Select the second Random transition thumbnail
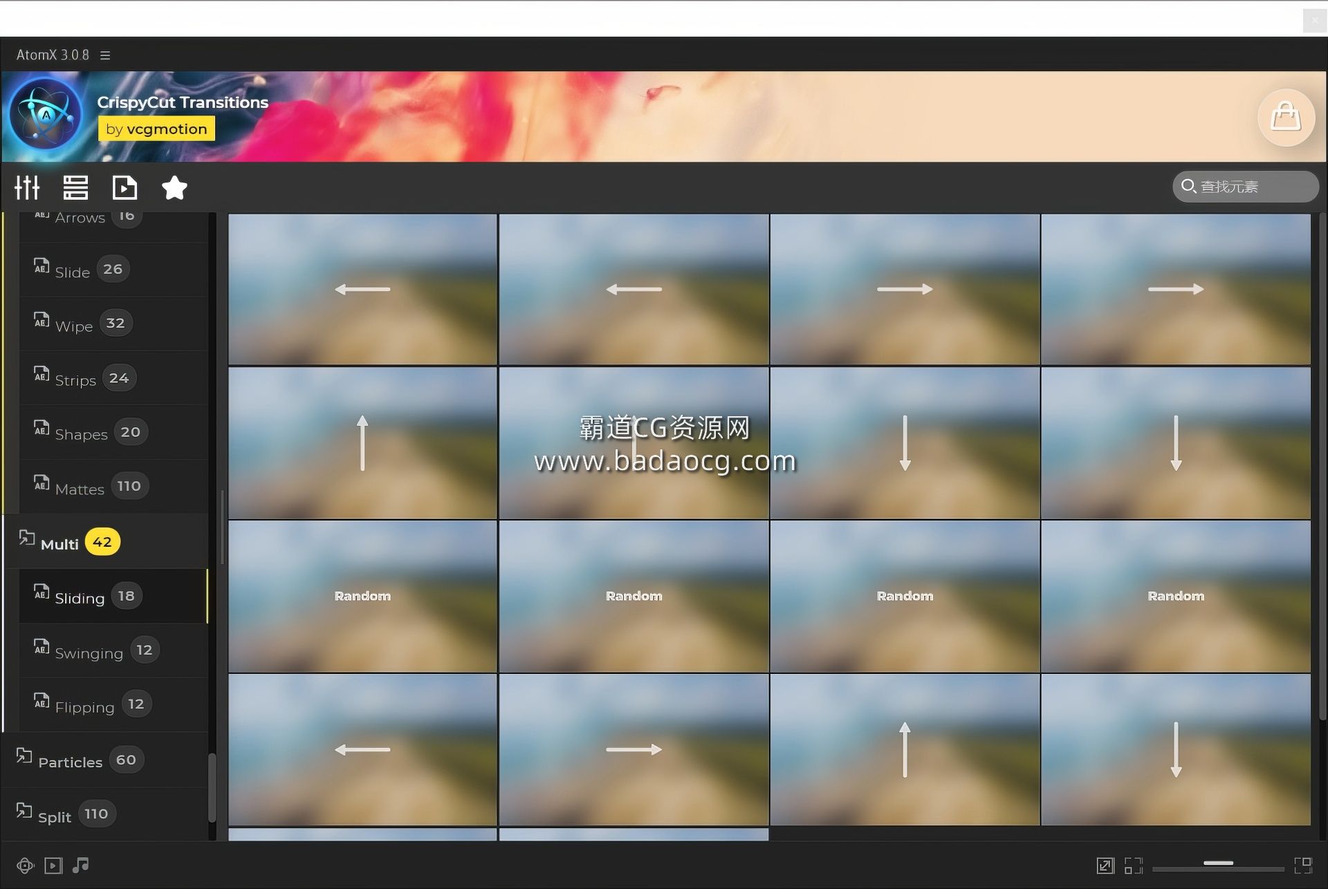The width and height of the screenshot is (1328, 889). 634,596
